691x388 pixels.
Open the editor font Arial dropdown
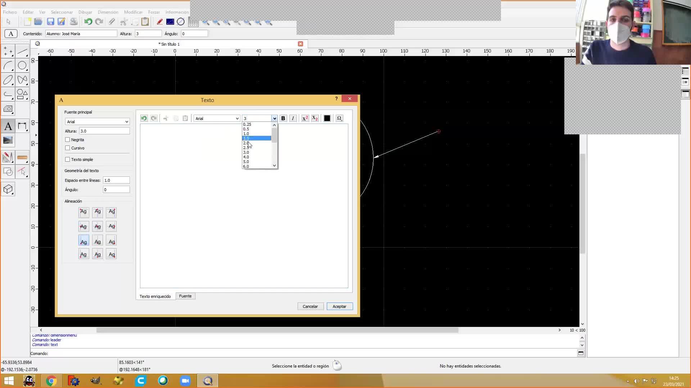(217, 119)
